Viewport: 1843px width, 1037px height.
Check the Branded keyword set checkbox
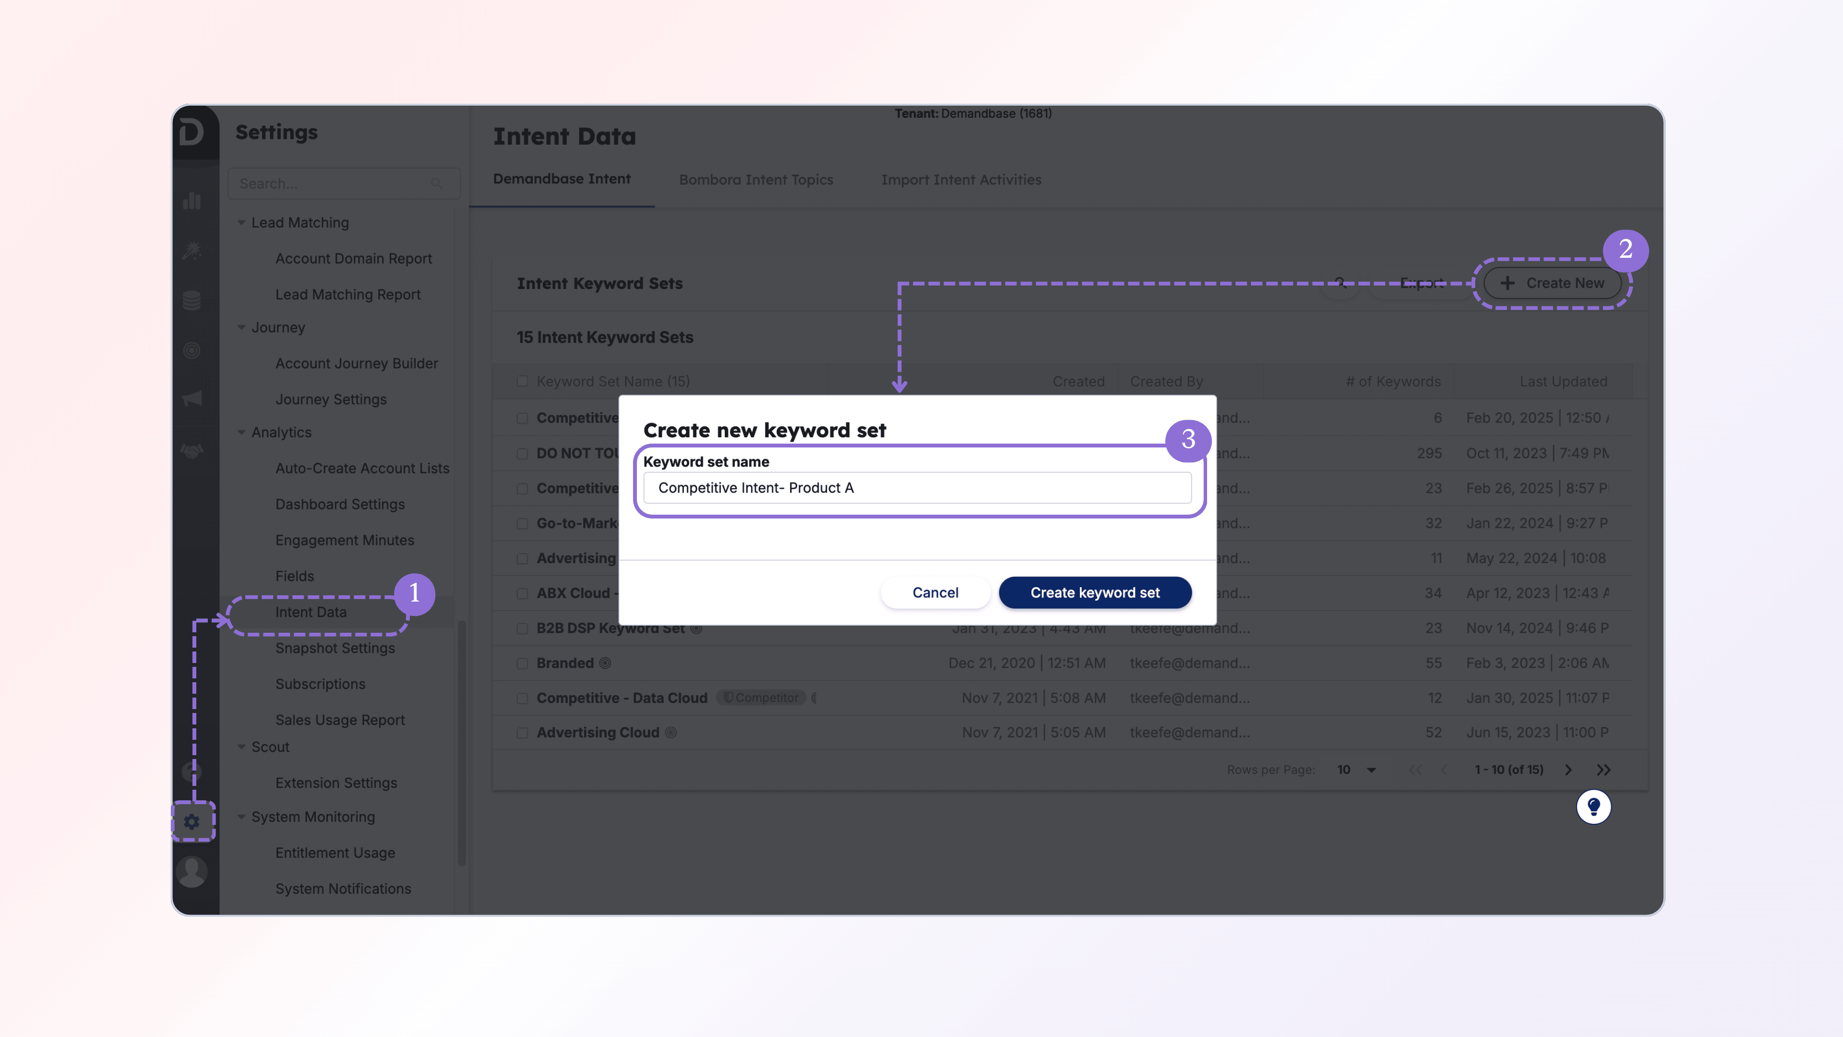click(522, 663)
